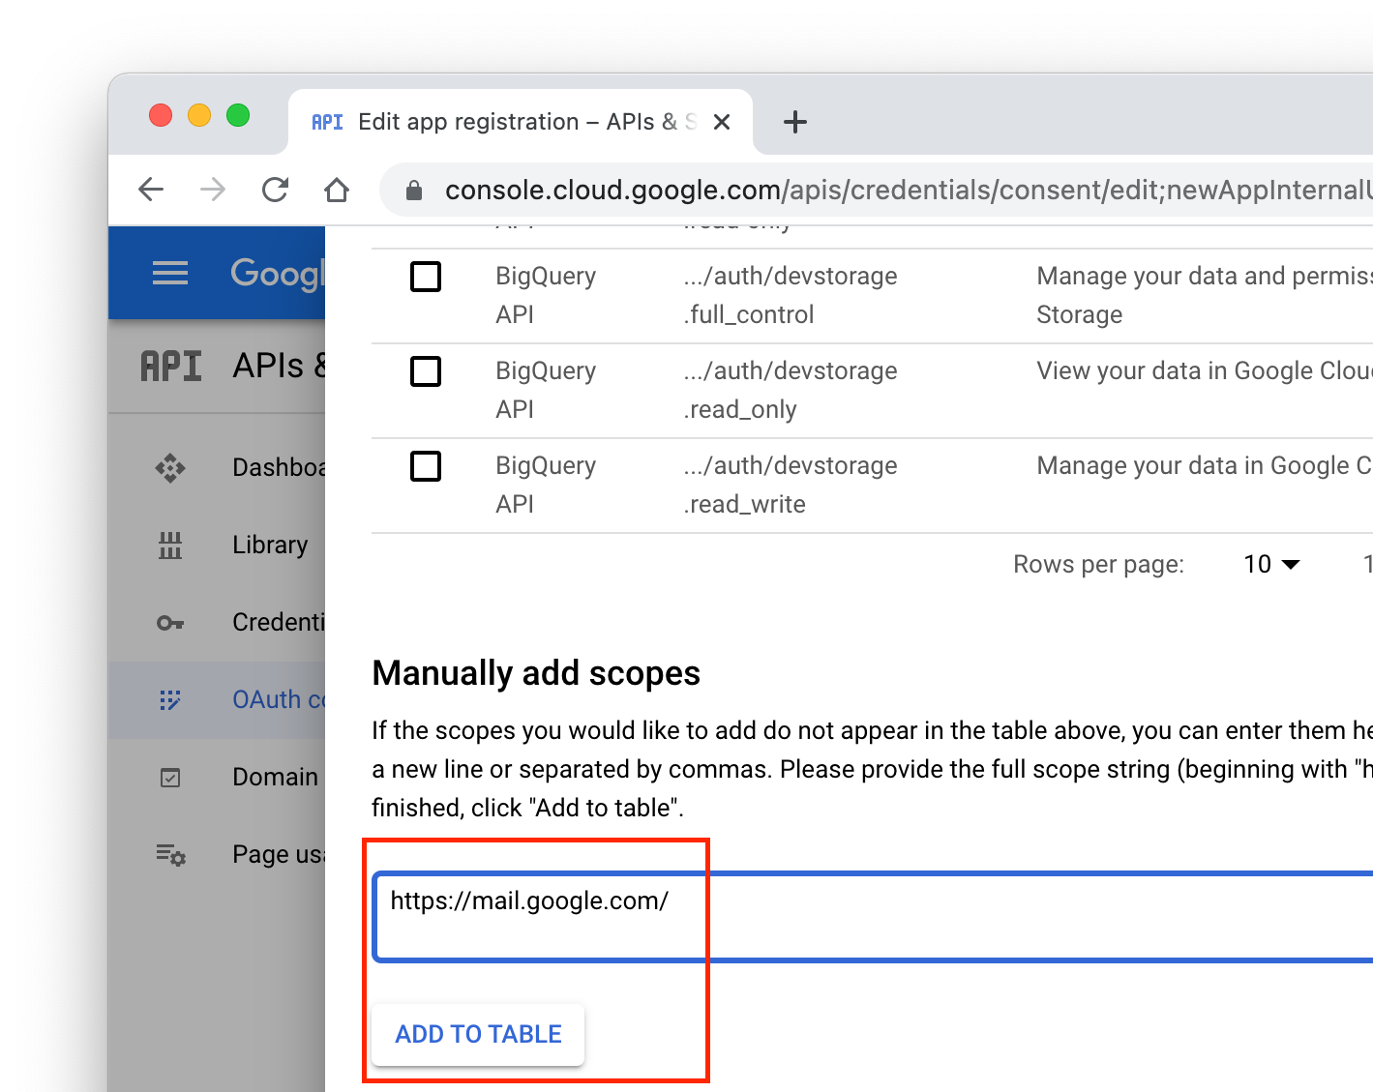The image size is (1373, 1092).
Task: Open Library in the sidebar
Action: pyautogui.click(x=217, y=546)
